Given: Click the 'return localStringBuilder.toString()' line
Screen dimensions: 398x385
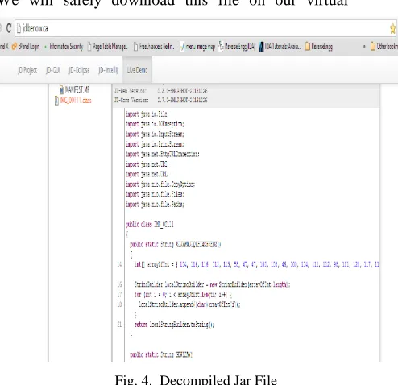Looking at the screenshot, I should pyautogui.click(x=175, y=325).
